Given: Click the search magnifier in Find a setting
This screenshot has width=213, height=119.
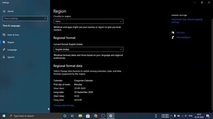Looking at the screenshot, I should [x=45, y=19].
